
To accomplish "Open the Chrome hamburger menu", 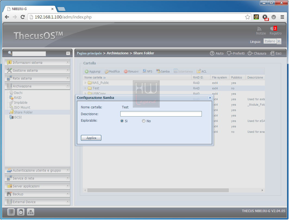I will 282,17.
